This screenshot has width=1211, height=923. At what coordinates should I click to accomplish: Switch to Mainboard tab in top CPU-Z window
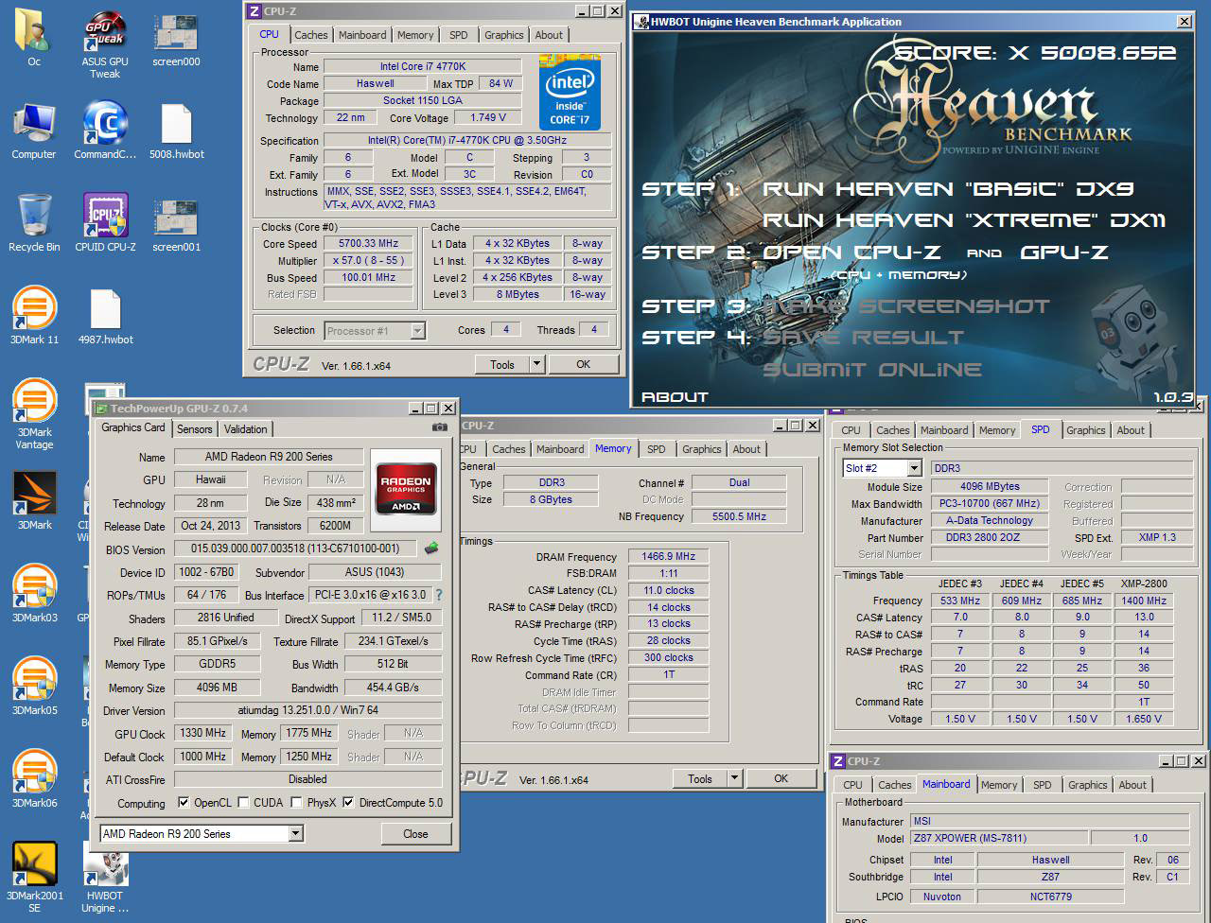click(362, 35)
